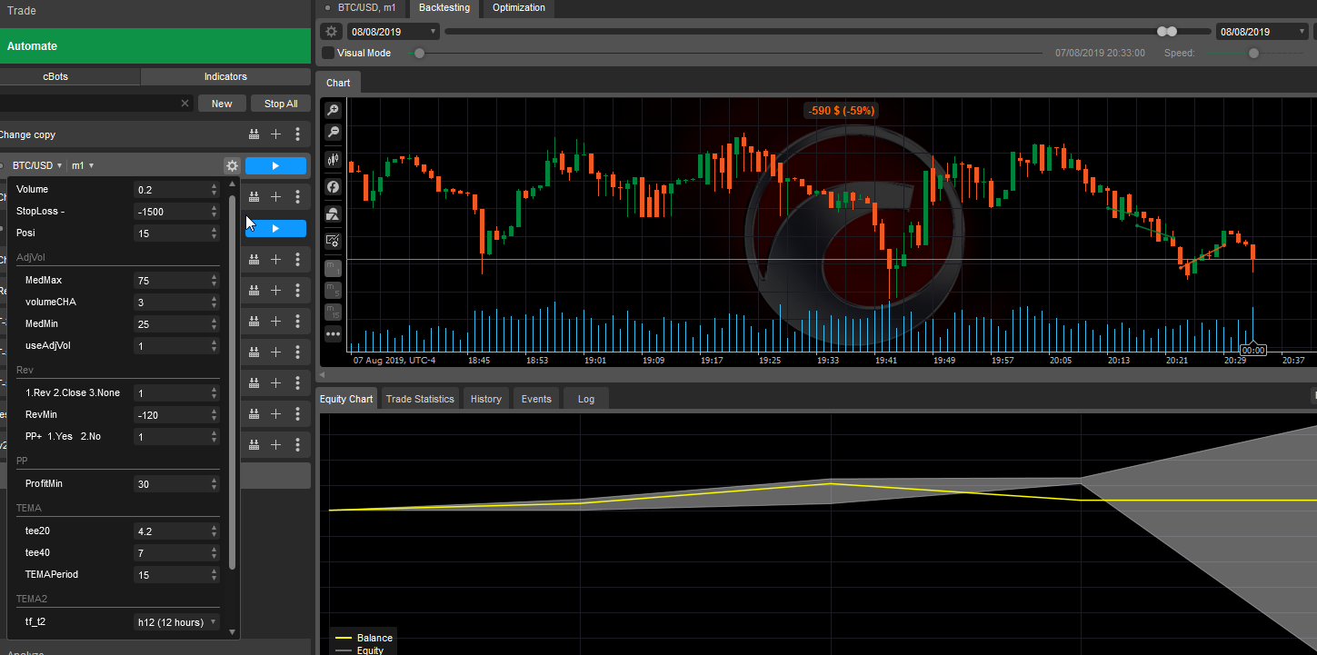This screenshot has height=655, width=1317.
Task: Click the StopLoss value field
Action: tap(176, 212)
